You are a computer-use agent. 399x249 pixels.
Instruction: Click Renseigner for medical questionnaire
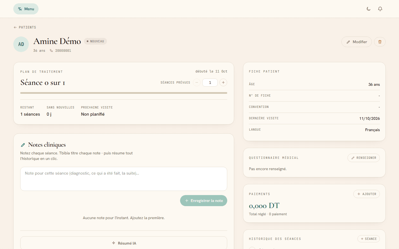click(x=364, y=158)
